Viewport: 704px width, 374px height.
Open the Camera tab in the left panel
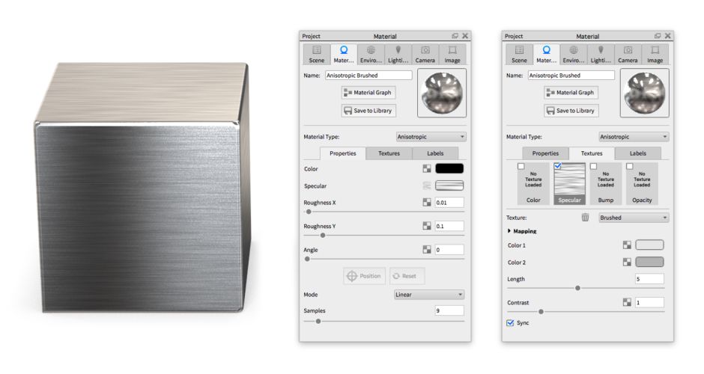pyautogui.click(x=425, y=54)
